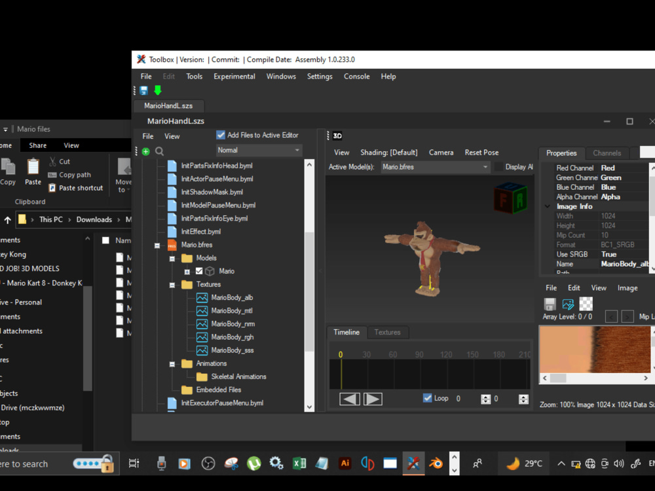Select the MarioBody_rgh texture
Image resolution: width=655 pixels, height=491 pixels.
pos(233,337)
